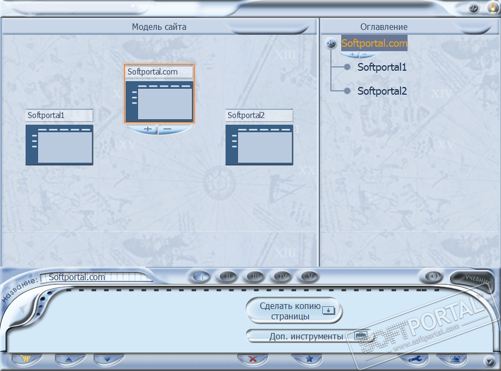Click the Softportal1 title label in site model
The image size is (501, 371).
click(x=59, y=115)
